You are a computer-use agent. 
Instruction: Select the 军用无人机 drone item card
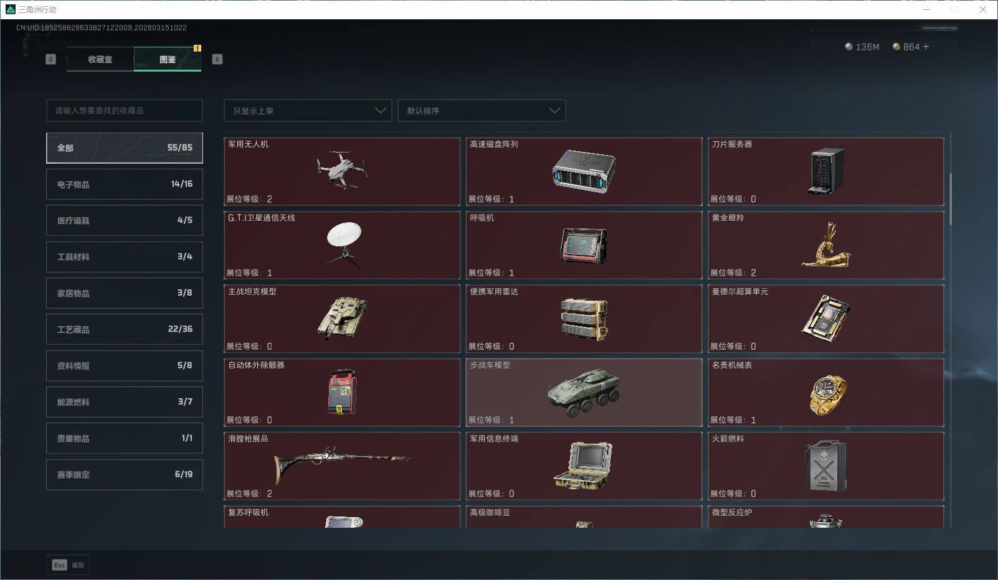point(342,172)
